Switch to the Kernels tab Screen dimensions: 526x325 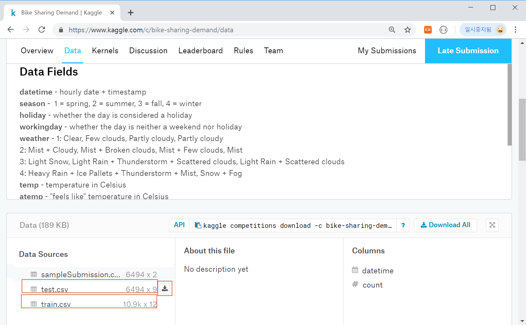105,51
